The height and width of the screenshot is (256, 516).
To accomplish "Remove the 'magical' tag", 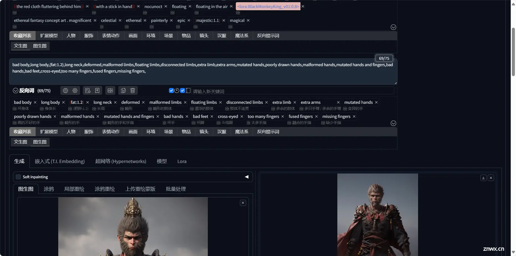I will point(248,20).
